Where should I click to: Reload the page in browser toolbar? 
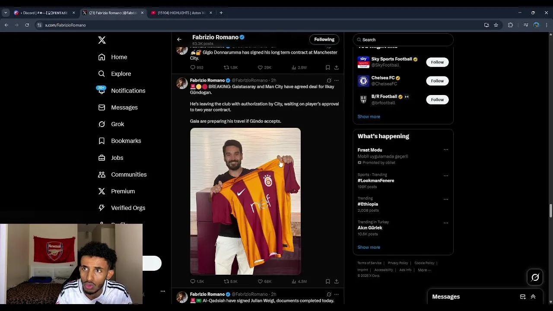click(x=27, y=25)
